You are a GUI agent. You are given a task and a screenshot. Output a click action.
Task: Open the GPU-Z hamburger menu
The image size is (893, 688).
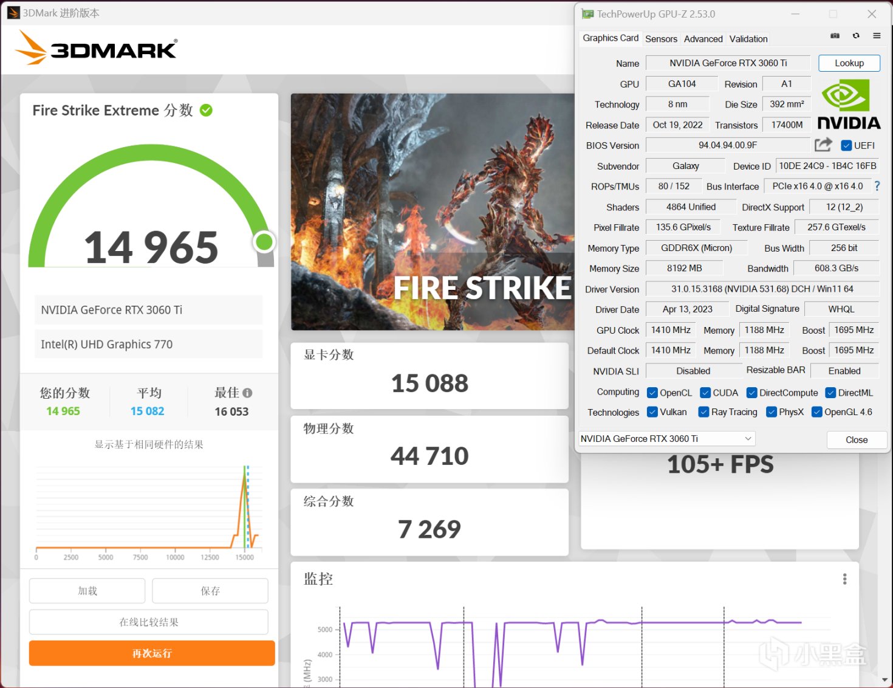(x=877, y=36)
